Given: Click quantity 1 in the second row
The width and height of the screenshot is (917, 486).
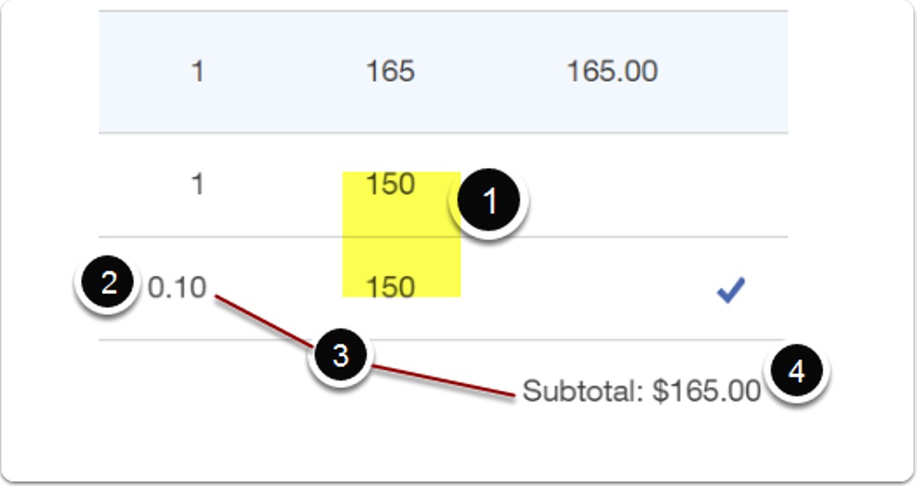Looking at the screenshot, I should [x=197, y=185].
